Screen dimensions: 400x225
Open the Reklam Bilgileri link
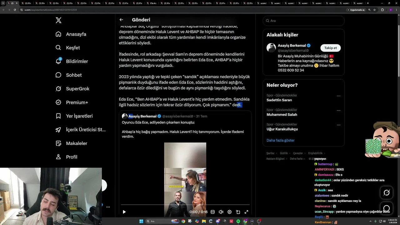click(x=275, y=159)
